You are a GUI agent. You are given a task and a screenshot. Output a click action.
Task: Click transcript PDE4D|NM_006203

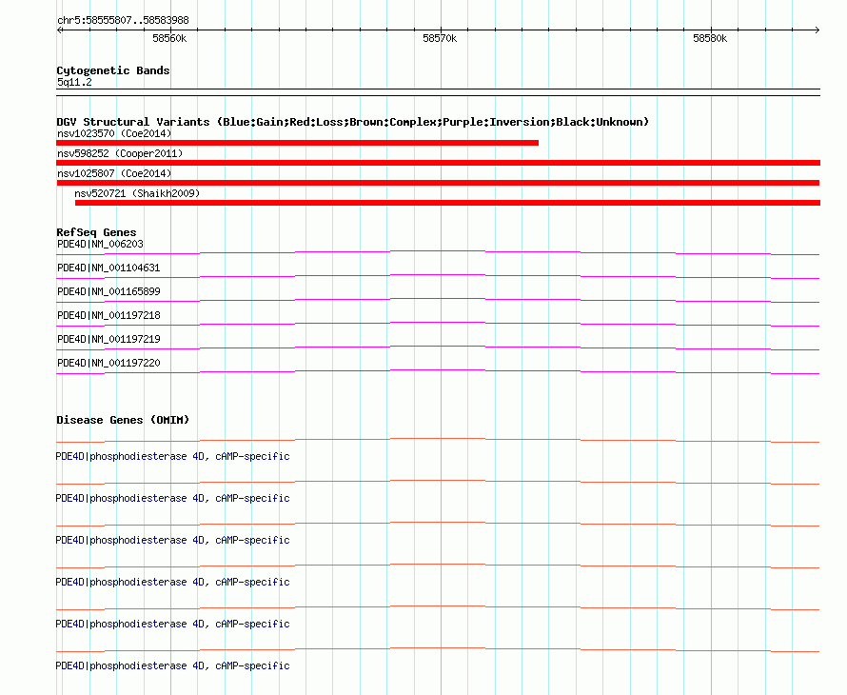point(101,245)
